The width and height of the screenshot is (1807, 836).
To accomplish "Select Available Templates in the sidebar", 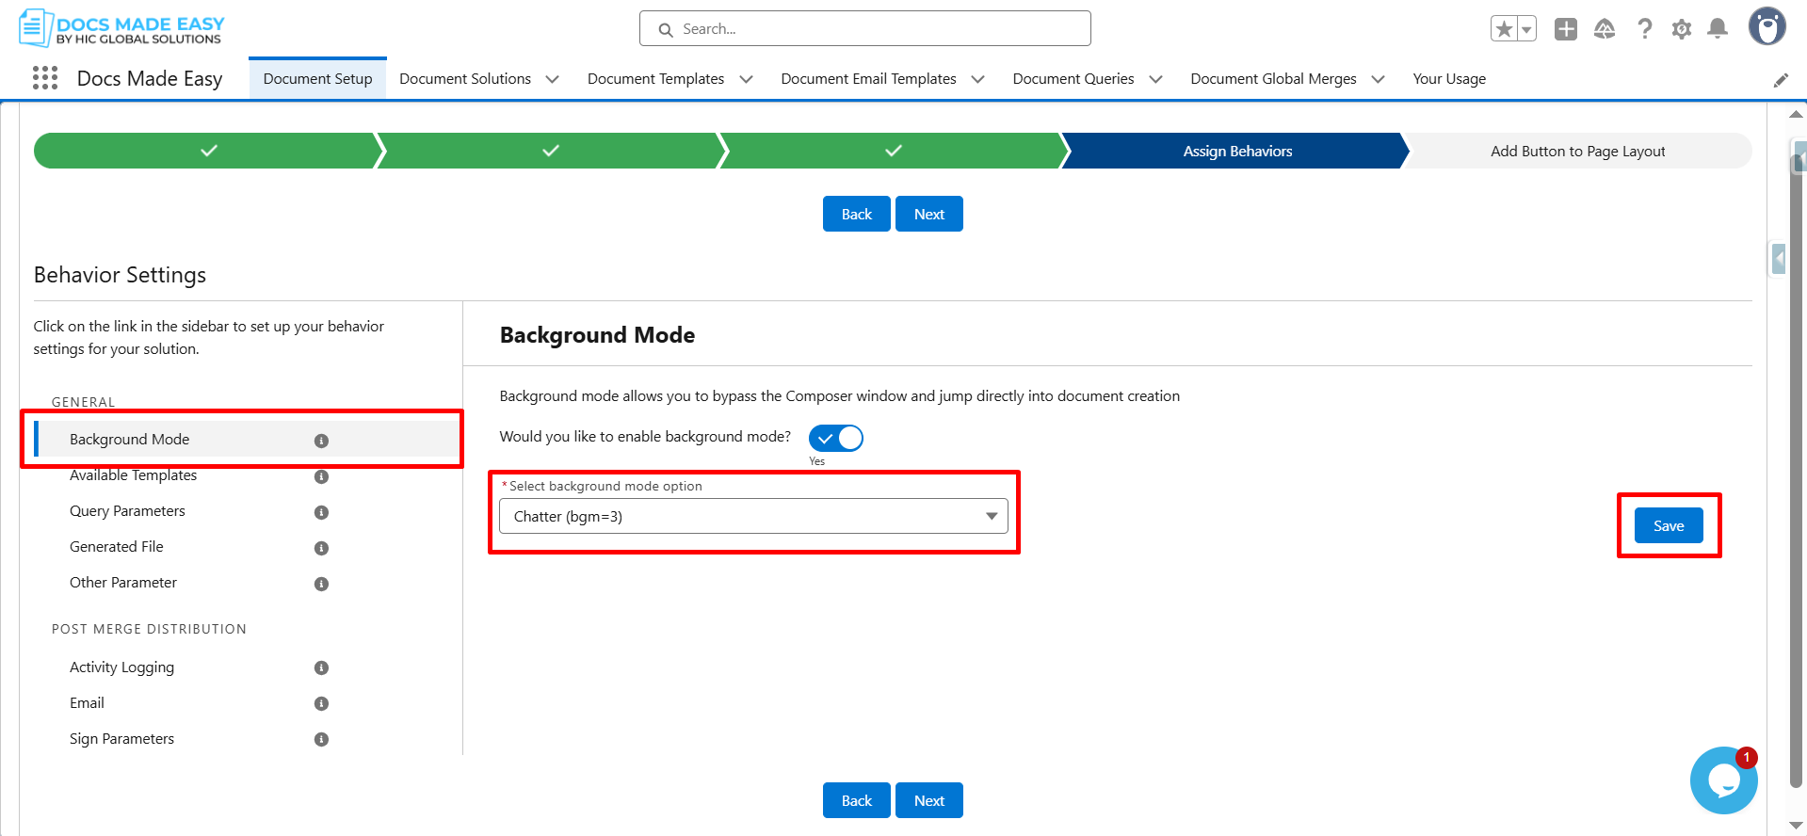I will coord(134,475).
